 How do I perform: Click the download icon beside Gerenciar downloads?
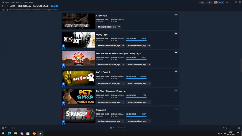click(x=111, y=128)
